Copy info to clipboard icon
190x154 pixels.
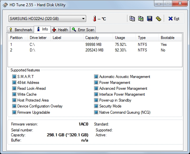click(132, 19)
